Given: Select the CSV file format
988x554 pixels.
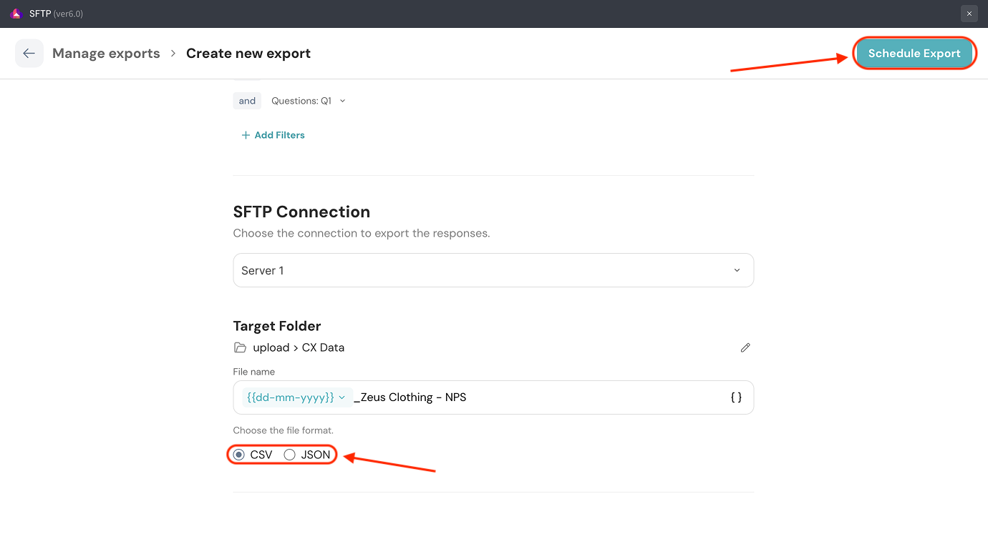Looking at the screenshot, I should click(239, 455).
